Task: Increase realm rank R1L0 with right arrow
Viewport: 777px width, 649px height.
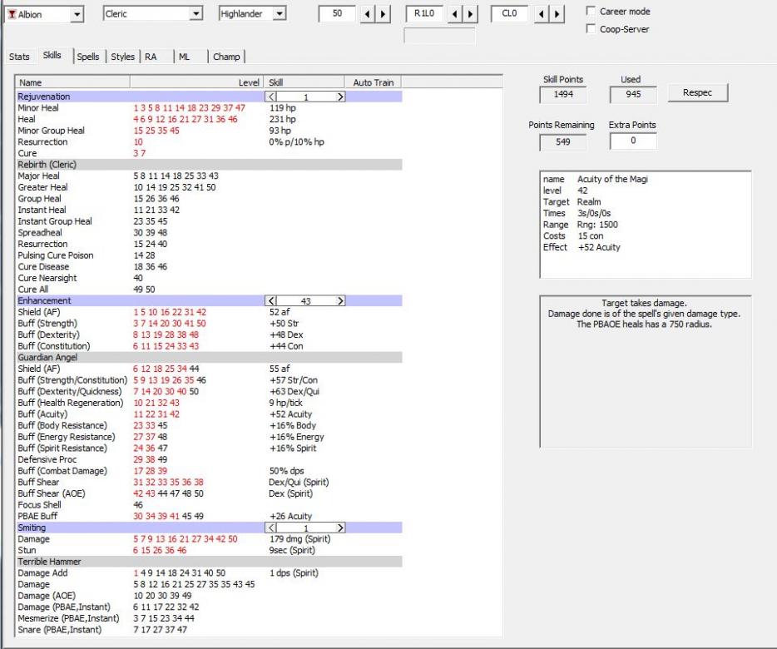Action: pyautogui.click(x=470, y=14)
